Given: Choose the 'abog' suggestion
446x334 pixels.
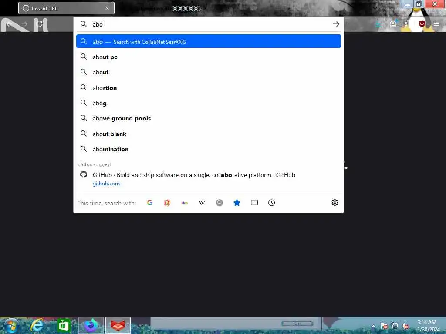Looking at the screenshot, I should (208, 103).
